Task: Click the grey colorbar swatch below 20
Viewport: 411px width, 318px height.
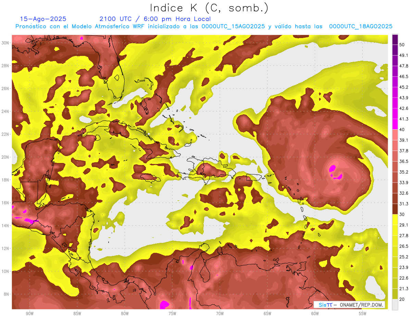Action: click(395, 305)
